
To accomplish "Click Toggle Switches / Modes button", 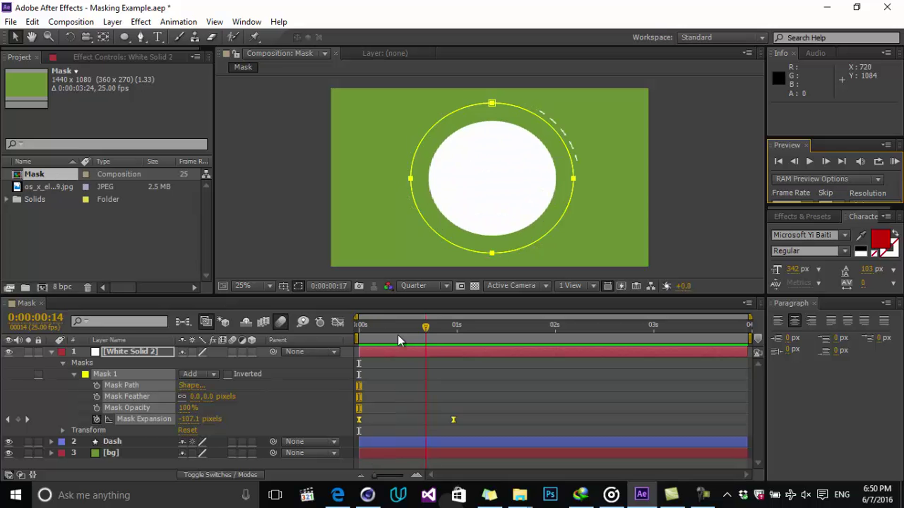I will [220, 475].
